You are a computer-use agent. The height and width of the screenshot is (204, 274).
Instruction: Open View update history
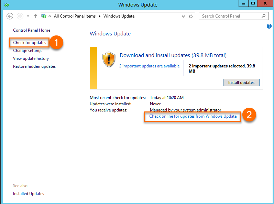(31, 58)
